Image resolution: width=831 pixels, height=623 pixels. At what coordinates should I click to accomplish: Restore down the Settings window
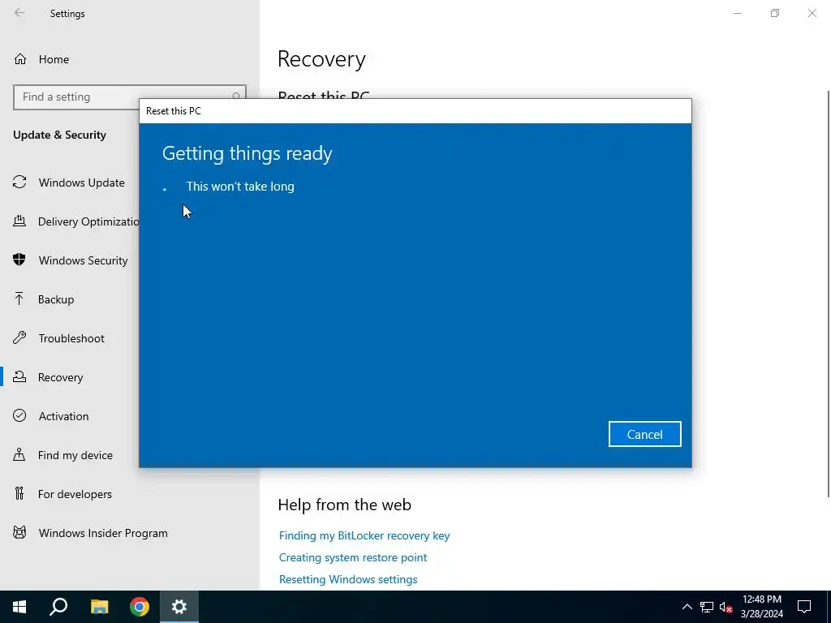click(775, 13)
